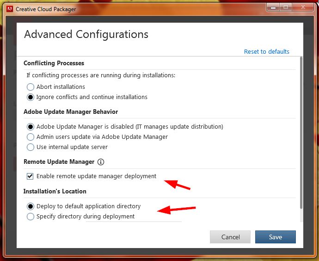The width and height of the screenshot is (319, 261).
Task: Select Ignore conflicts and continue installations
Action: pyautogui.click(x=31, y=97)
